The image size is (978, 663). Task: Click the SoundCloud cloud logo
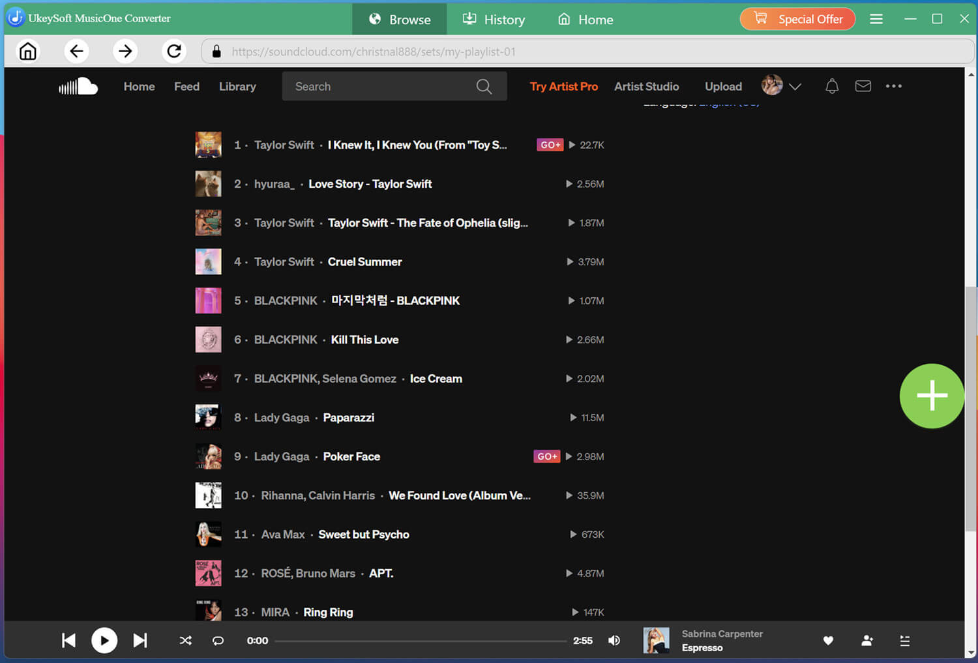point(78,86)
